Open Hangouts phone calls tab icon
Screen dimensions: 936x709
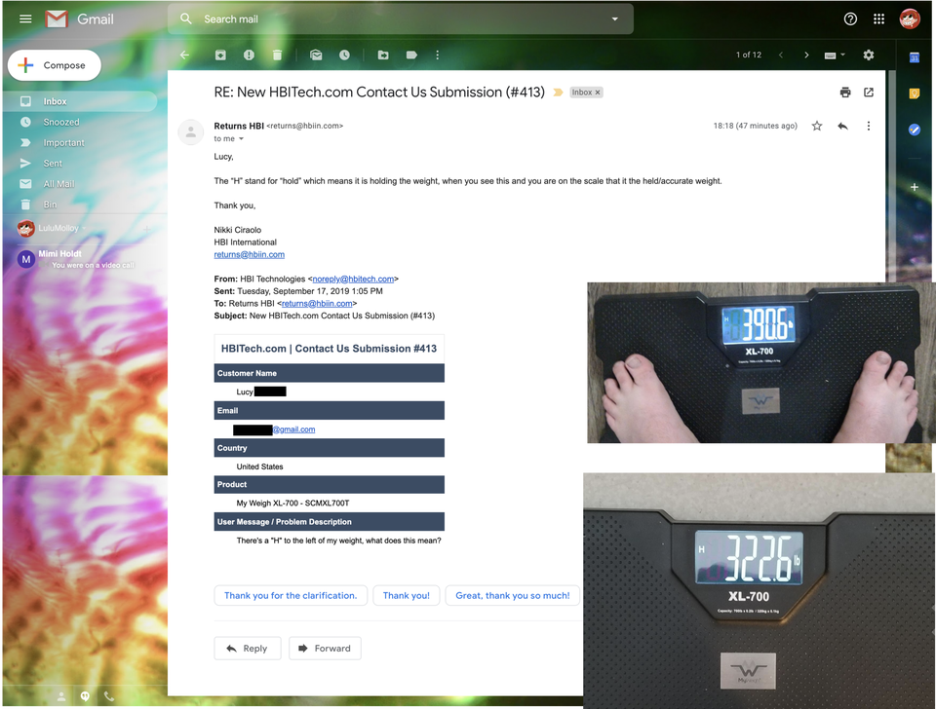coord(108,696)
